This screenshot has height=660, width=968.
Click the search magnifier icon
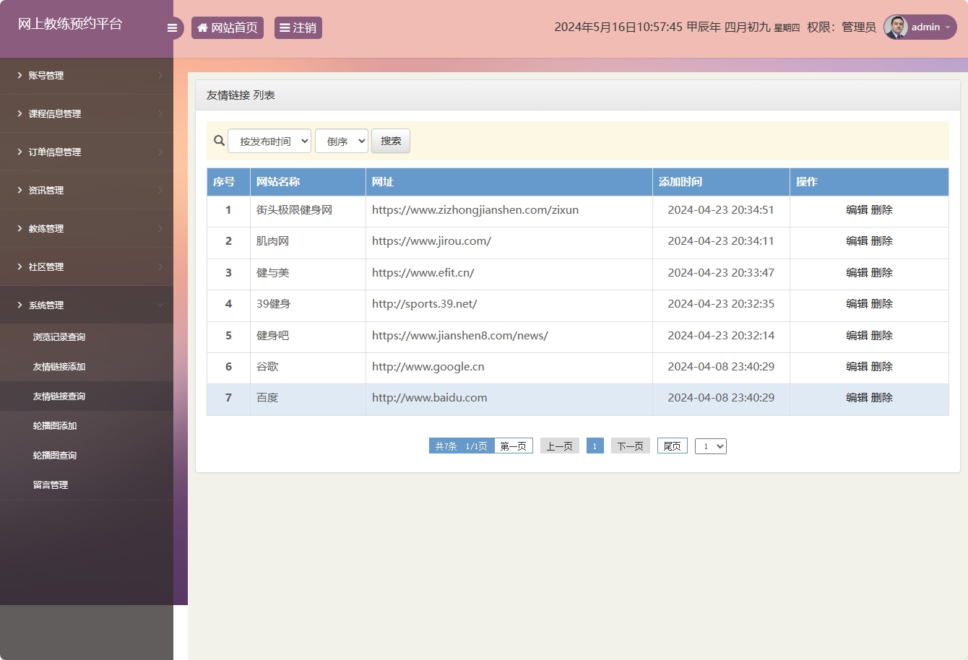click(x=219, y=141)
